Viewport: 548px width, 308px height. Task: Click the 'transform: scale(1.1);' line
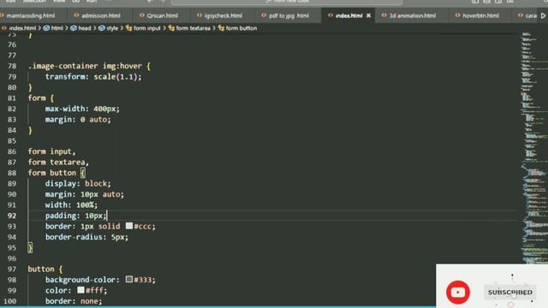click(x=93, y=77)
